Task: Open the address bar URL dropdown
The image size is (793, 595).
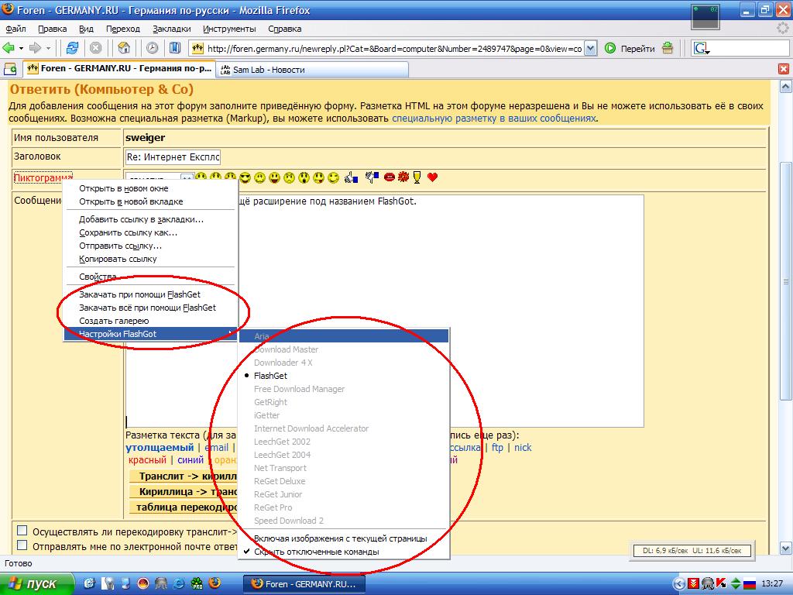Action: point(591,49)
